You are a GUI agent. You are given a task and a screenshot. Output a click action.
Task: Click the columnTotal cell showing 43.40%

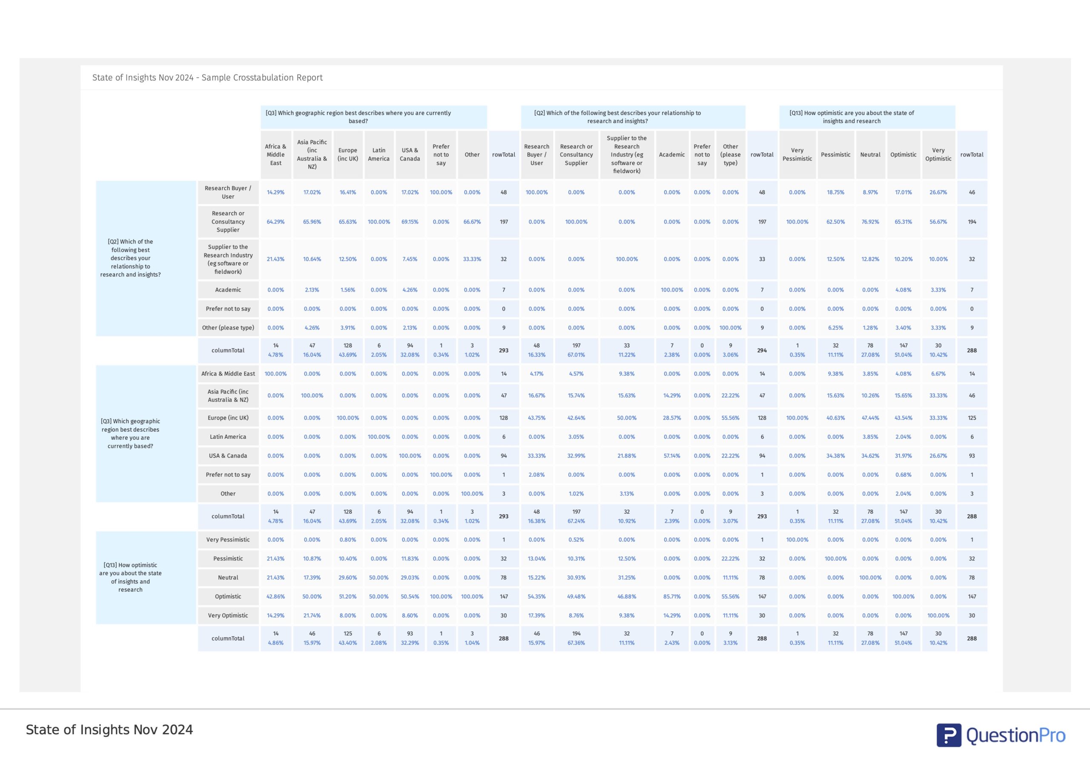[348, 638]
